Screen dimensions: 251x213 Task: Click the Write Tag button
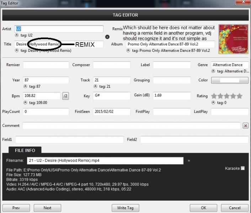125,208
